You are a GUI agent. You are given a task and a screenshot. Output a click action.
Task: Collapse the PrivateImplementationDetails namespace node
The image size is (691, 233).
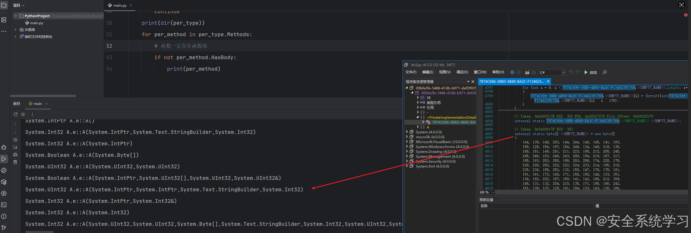(418, 117)
